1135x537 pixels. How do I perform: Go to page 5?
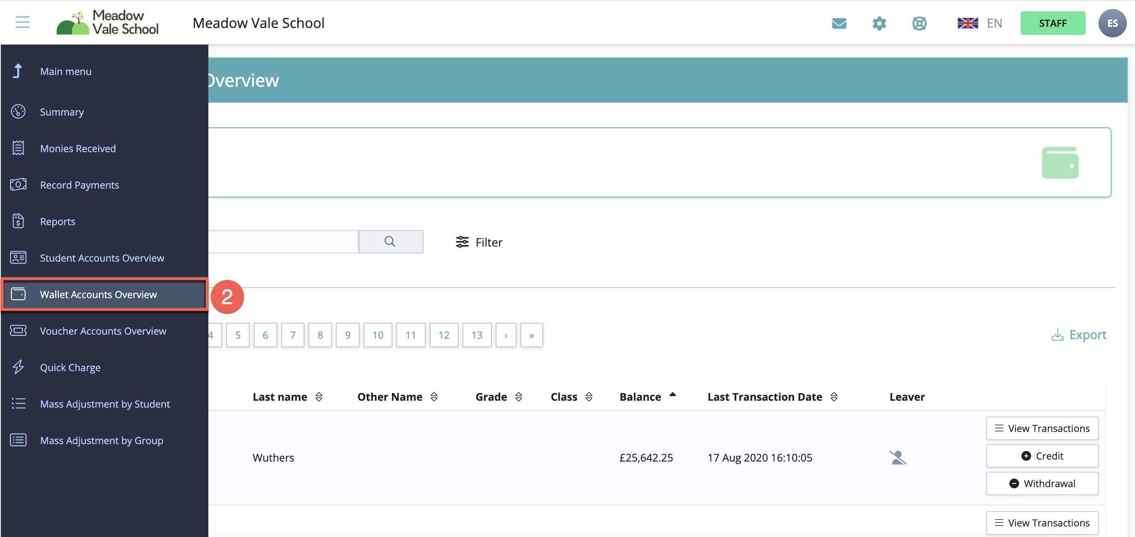[x=238, y=335]
